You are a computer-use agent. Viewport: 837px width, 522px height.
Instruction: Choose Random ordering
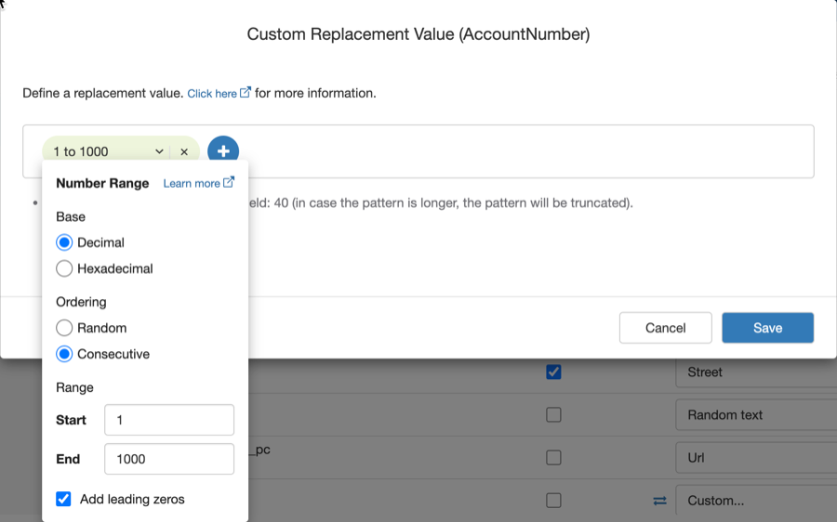click(x=64, y=328)
